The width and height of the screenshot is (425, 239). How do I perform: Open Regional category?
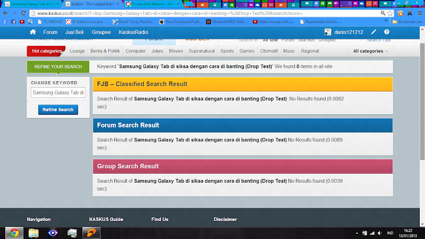pyautogui.click(x=310, y=51)
